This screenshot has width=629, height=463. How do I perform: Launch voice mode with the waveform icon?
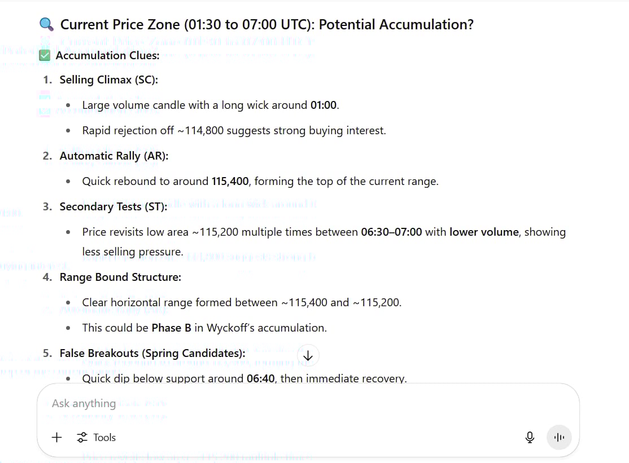tap(559, 438)
